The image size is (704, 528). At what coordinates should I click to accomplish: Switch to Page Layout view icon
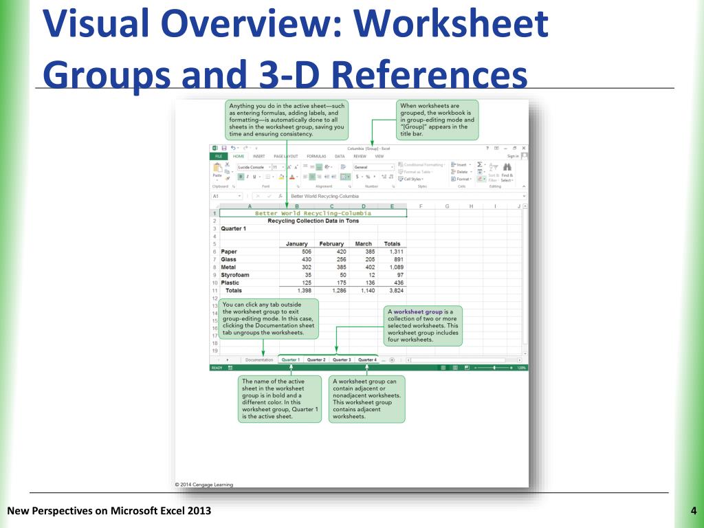click(x=455, y=368)
